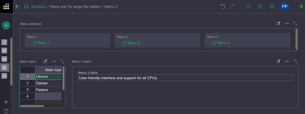The height and width of the screenshot is (114, 305).
Task: Collapse the left sidebar panel arrow
Action: click(17, 7)
